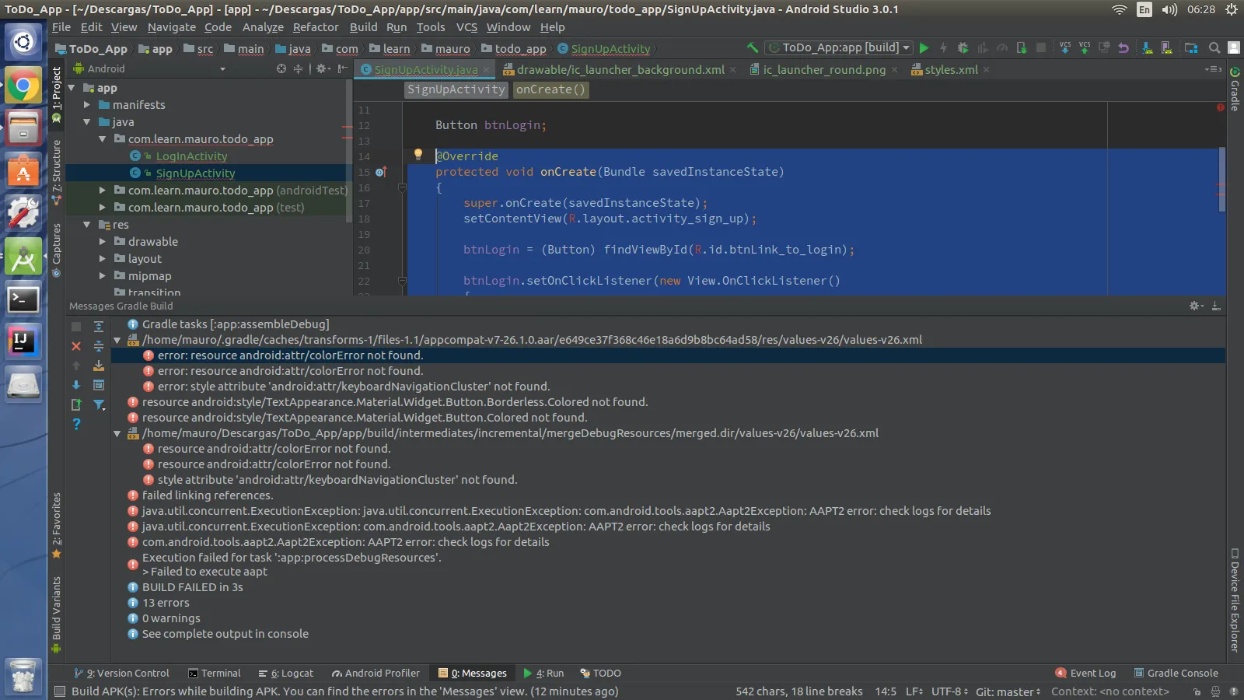1244x700 pixels.
Task: Switch to ic_launcher_round.png tab
Action: (x=823, y=69)
